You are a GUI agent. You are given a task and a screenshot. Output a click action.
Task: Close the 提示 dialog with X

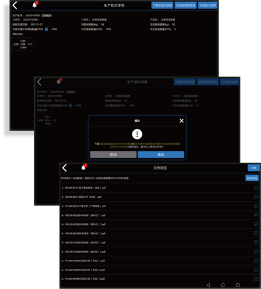click(x=181, y=121)
